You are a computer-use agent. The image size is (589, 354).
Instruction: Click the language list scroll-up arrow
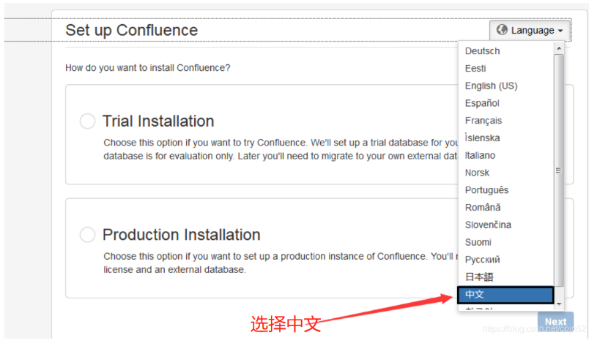tap(559, 48)
